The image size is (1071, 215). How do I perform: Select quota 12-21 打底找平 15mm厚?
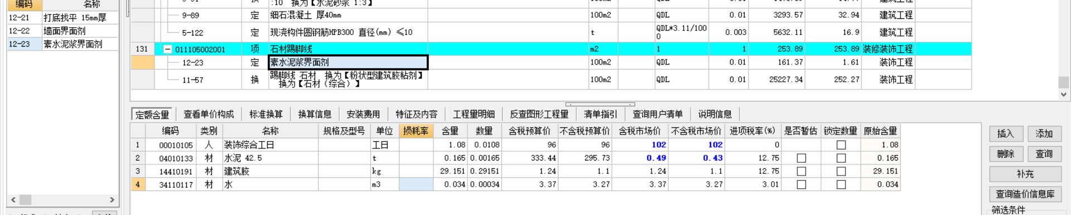click(x=62, y=18)
